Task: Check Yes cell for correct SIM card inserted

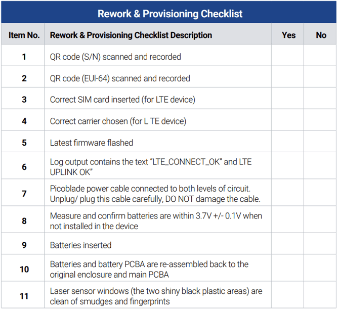Action: click(287, 100)
